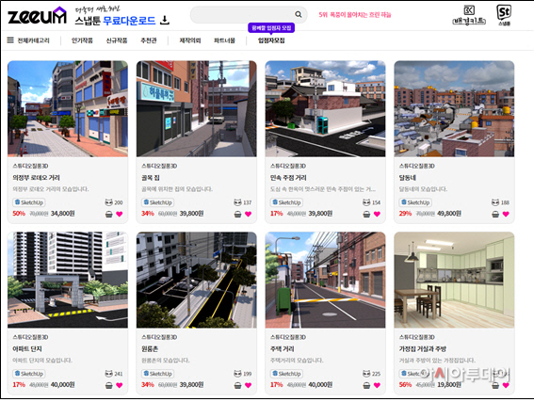The width and height of the screenshot is (534, 402).
Task: Click the cat icon on 민속 주점 거리 card
Action: [366, 202]
